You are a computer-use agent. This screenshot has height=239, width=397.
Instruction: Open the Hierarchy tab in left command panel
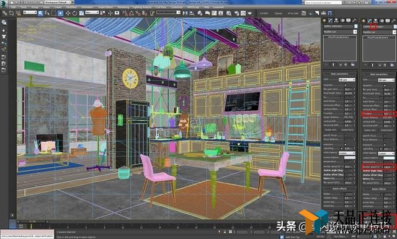point(336,20)
